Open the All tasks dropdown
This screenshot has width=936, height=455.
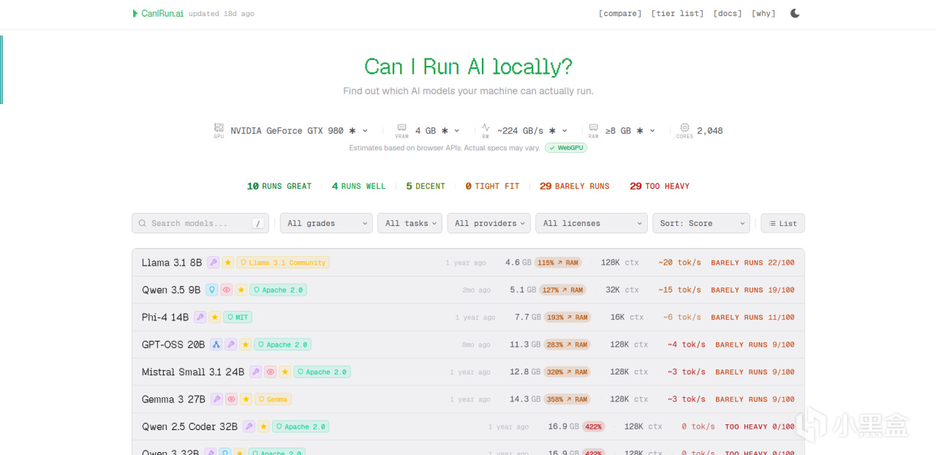pyautogui.click(x=409, y=223)
